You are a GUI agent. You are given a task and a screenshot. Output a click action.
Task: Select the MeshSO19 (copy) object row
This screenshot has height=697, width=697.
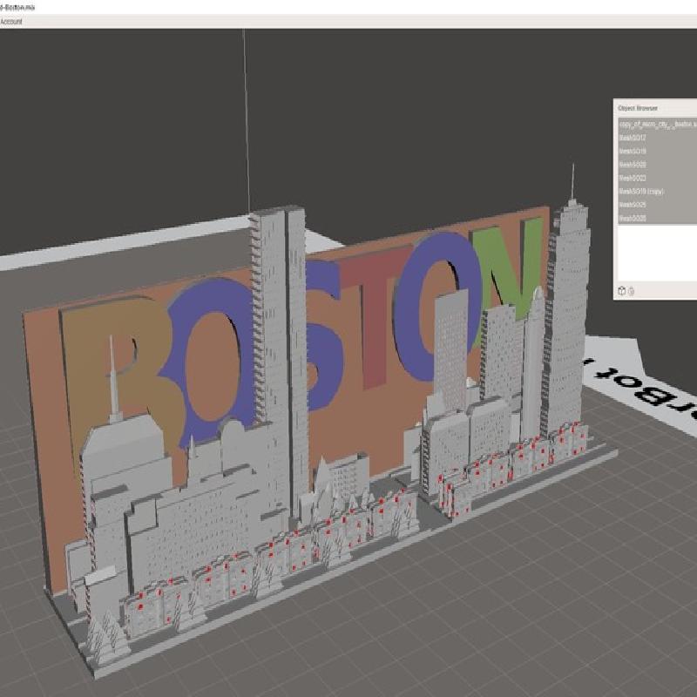coord(658,191)
